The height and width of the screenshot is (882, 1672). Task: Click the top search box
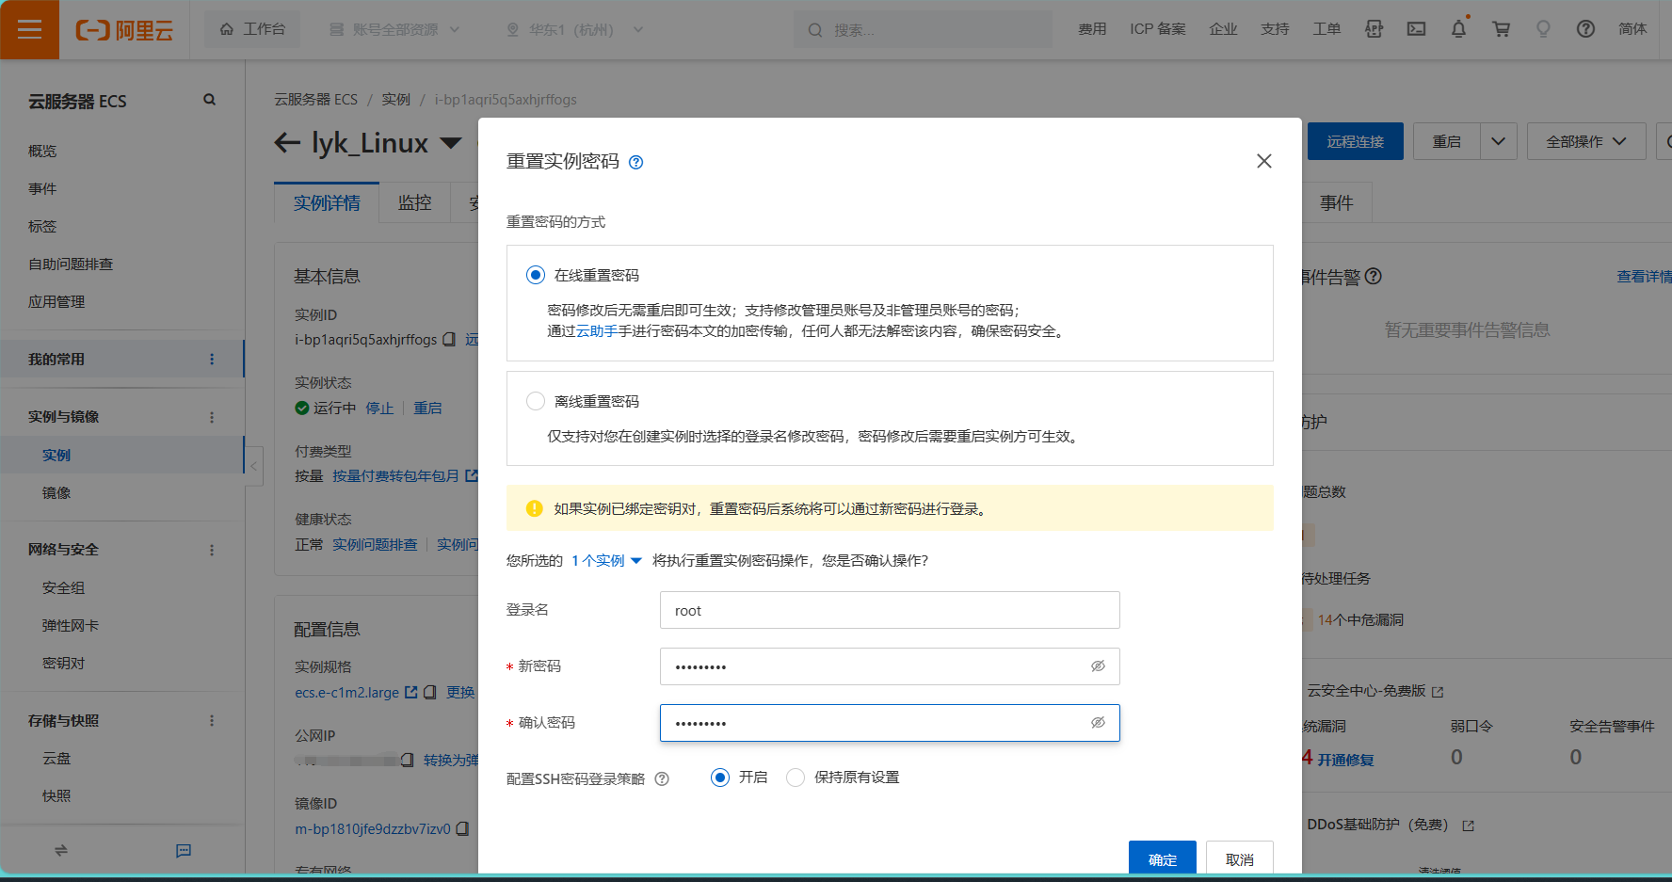(923, 29)
